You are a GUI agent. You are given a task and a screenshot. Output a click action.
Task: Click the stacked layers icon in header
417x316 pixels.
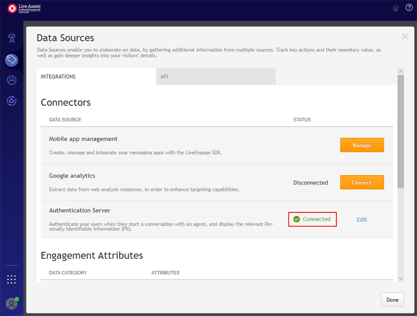pos(395,8)
